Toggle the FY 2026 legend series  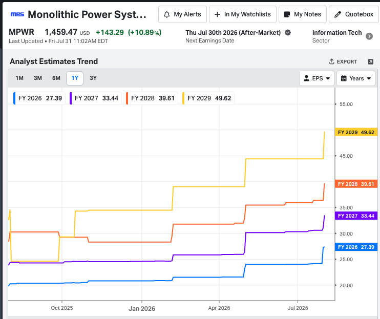(39, 98)
